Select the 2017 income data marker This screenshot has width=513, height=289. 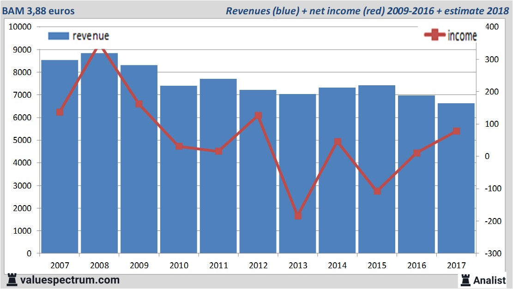(456, 131)
